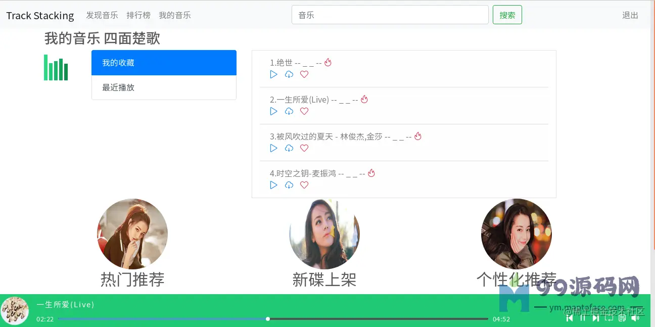655x327 pixels.
Task: Open 新碟上架 circular photo
Action: (324, 234)
